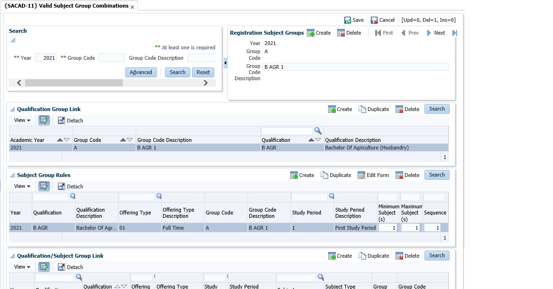This screenshot has width=553, height=289.
Task: Detach the Subject Group Rules table
Action: [x=70, y=186]
